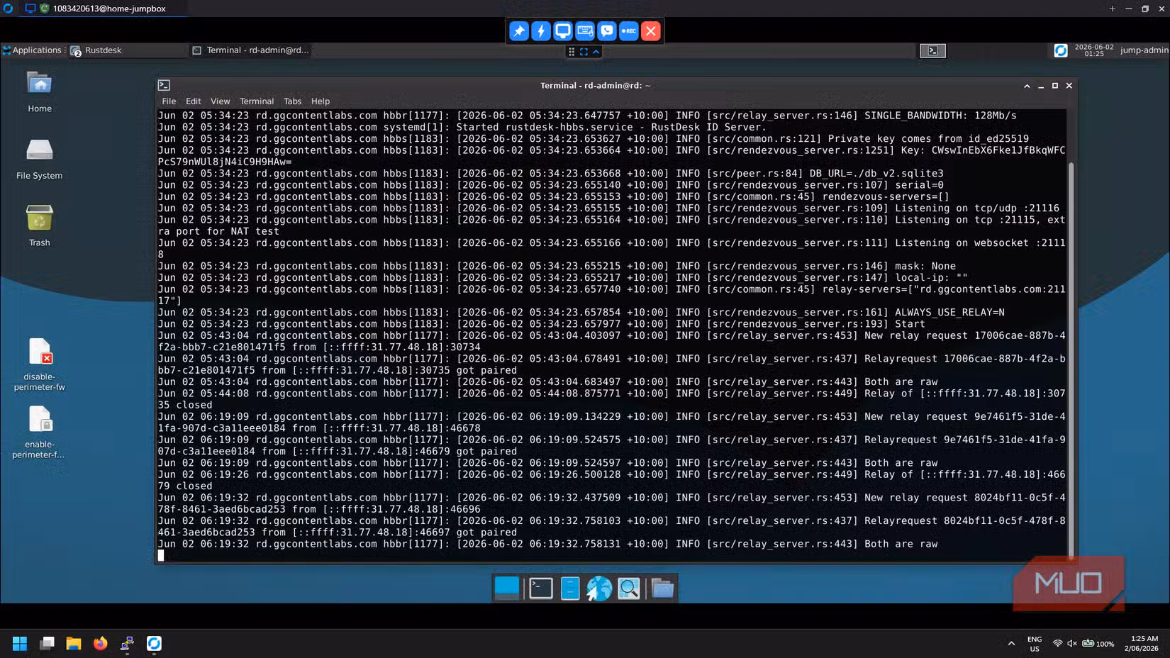Roll up the terminal window with the up arrow
The image size is (1170, 658).
pos(1027,86)
